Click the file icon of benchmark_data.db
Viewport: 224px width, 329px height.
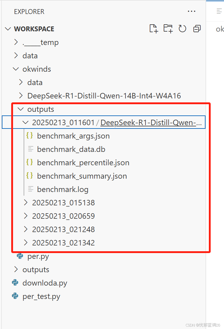[x=31, y=149]
